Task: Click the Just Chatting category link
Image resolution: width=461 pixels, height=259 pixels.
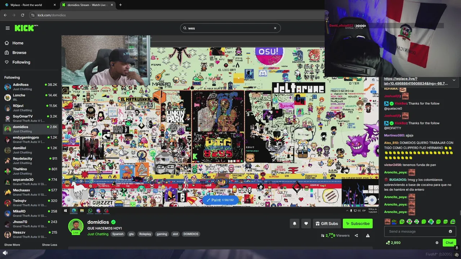Action: 98,234
